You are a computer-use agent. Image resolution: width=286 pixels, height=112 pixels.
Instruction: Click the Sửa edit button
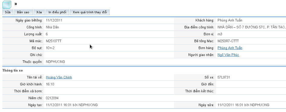click(8, 12)
